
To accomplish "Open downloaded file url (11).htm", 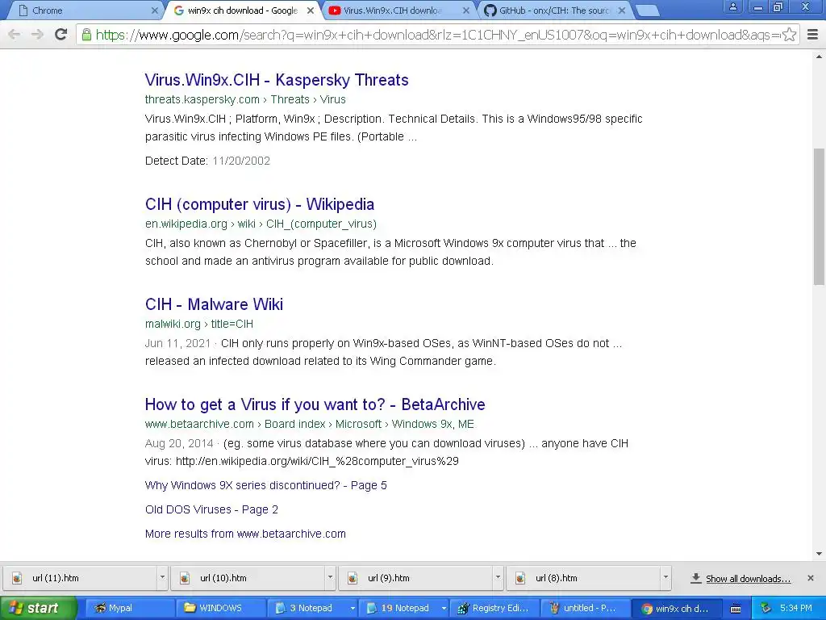I will coord(79,578).
